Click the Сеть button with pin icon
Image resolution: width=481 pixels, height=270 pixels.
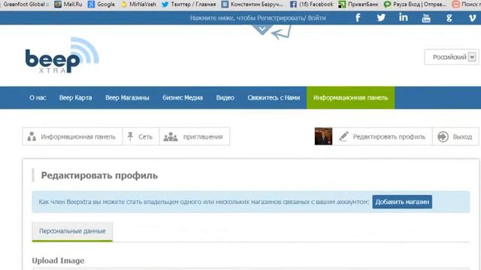pyautogui.click(x=141, y=136)
